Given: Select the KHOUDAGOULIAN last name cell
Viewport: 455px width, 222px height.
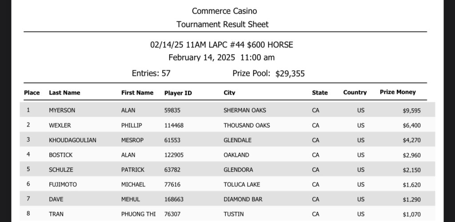Looking at the screenshot, I should pos(72,140).
